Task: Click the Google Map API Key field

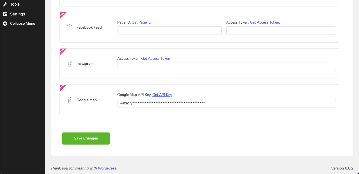Action: click(x=227, y=103)
